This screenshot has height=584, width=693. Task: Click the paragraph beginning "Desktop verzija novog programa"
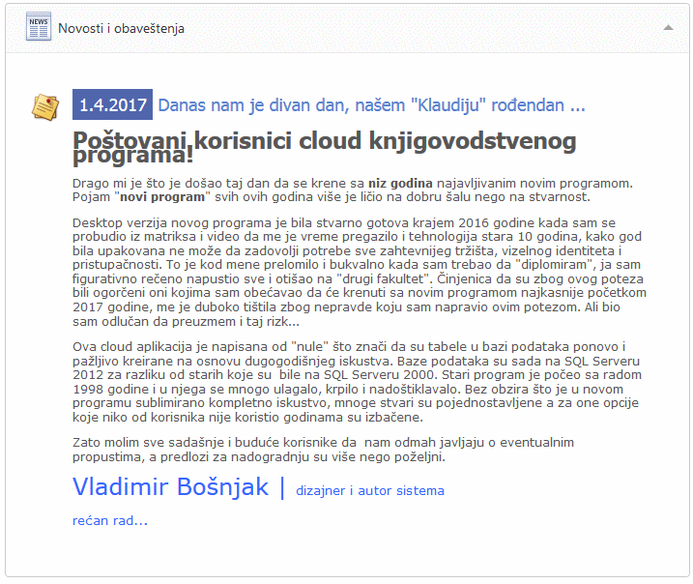[358, 271]
